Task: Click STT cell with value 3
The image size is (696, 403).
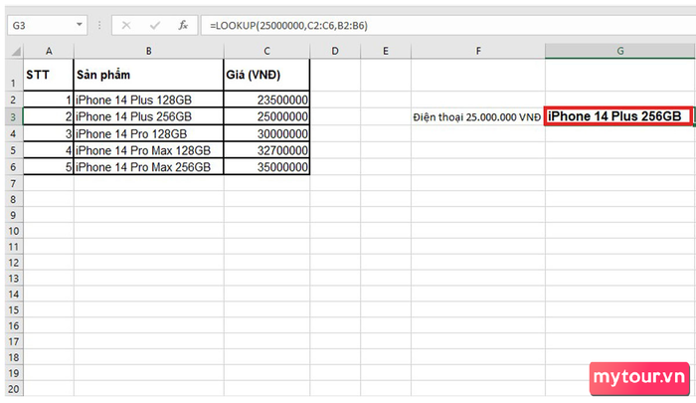Action: pyautogui.click(x=49, y=133)
